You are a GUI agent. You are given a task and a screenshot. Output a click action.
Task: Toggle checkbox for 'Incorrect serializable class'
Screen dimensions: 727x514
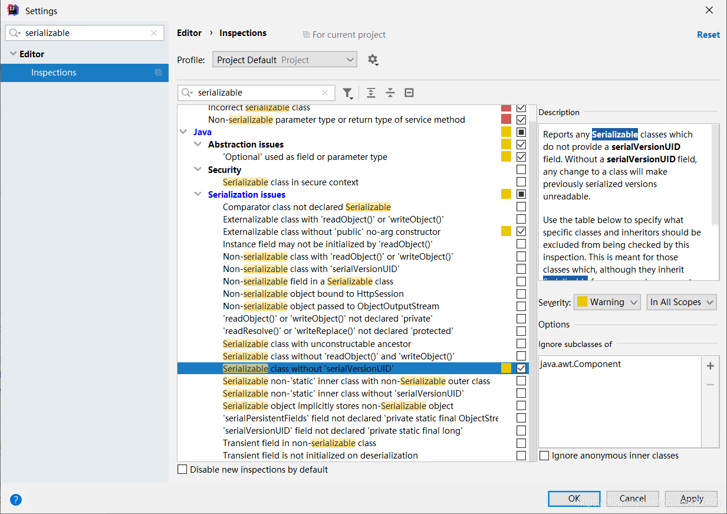(521, 109)
